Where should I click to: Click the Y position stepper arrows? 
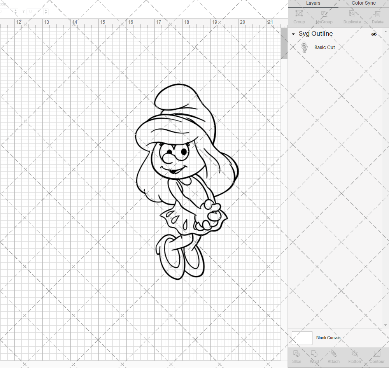point(46,11)
